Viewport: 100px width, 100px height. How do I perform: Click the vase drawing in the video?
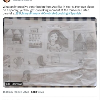[x=18, y=62]
